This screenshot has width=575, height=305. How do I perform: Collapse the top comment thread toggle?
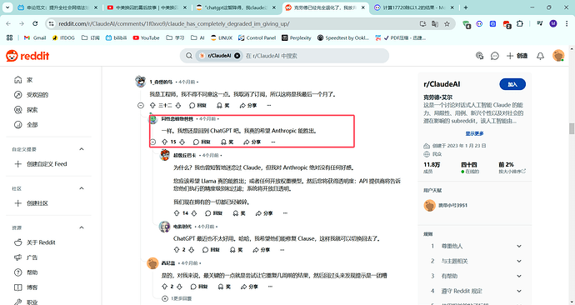(141, 106)
